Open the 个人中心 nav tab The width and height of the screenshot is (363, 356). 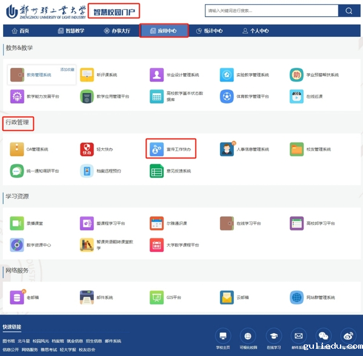[x=256, y=31]
